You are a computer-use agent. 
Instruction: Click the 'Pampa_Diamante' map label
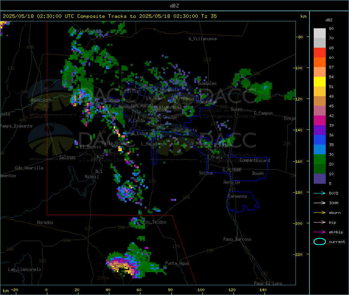tap(16, 126)
